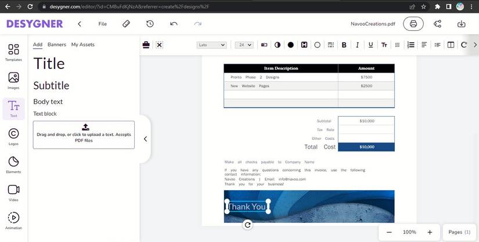The height and width of the screenshot is (242, 479).
Task: Click the briefcase icon in toolbar
Action: tap(146, 45)
